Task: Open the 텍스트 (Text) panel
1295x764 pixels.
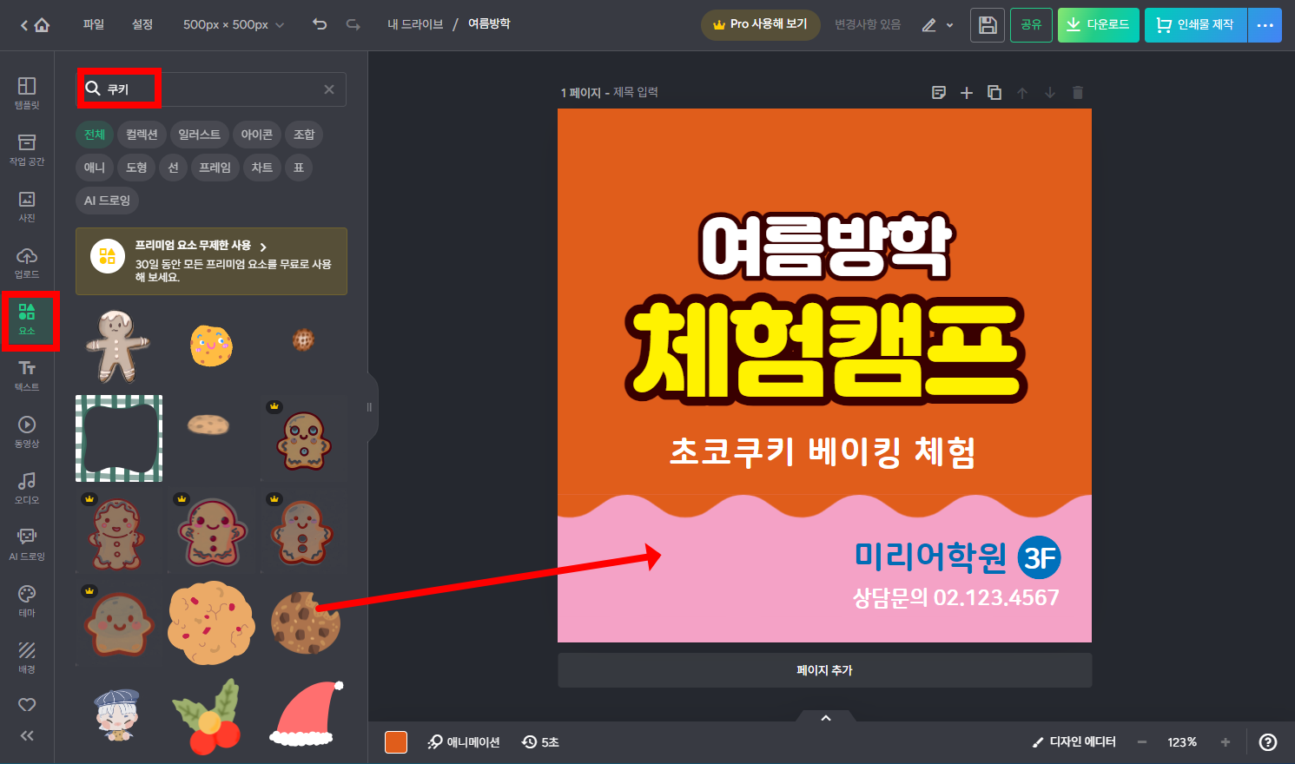Action: (x=26, y=375)
